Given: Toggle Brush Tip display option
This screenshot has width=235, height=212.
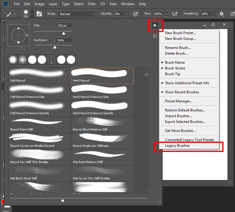Looking at the screenshot, I should click(x=189, y=74).
